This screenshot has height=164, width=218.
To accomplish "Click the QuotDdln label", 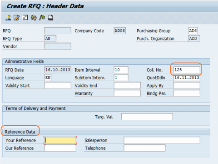I will pyautogui.click(x=156, y=78).
